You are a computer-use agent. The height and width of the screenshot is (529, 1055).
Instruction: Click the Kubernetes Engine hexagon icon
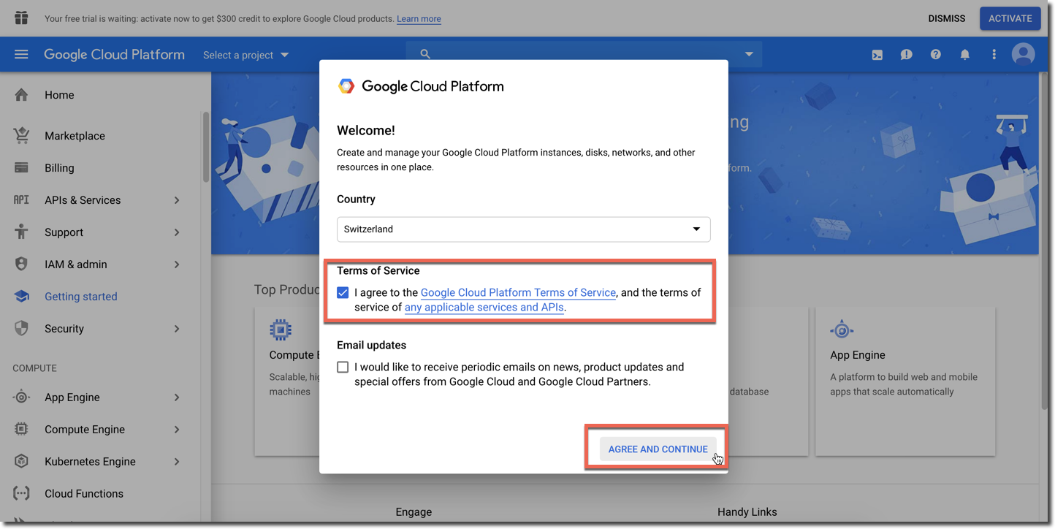pos(21,462)
